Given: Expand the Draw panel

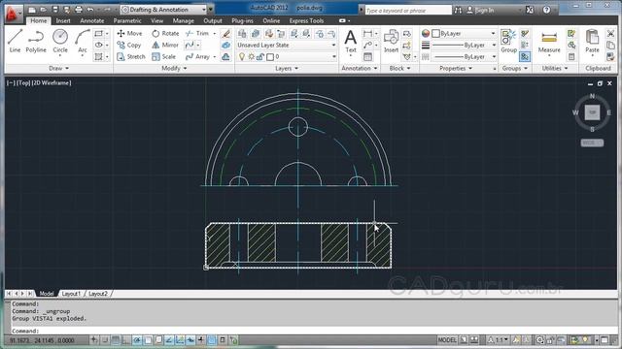Looking at the screenshot, I should pos(58,69).
